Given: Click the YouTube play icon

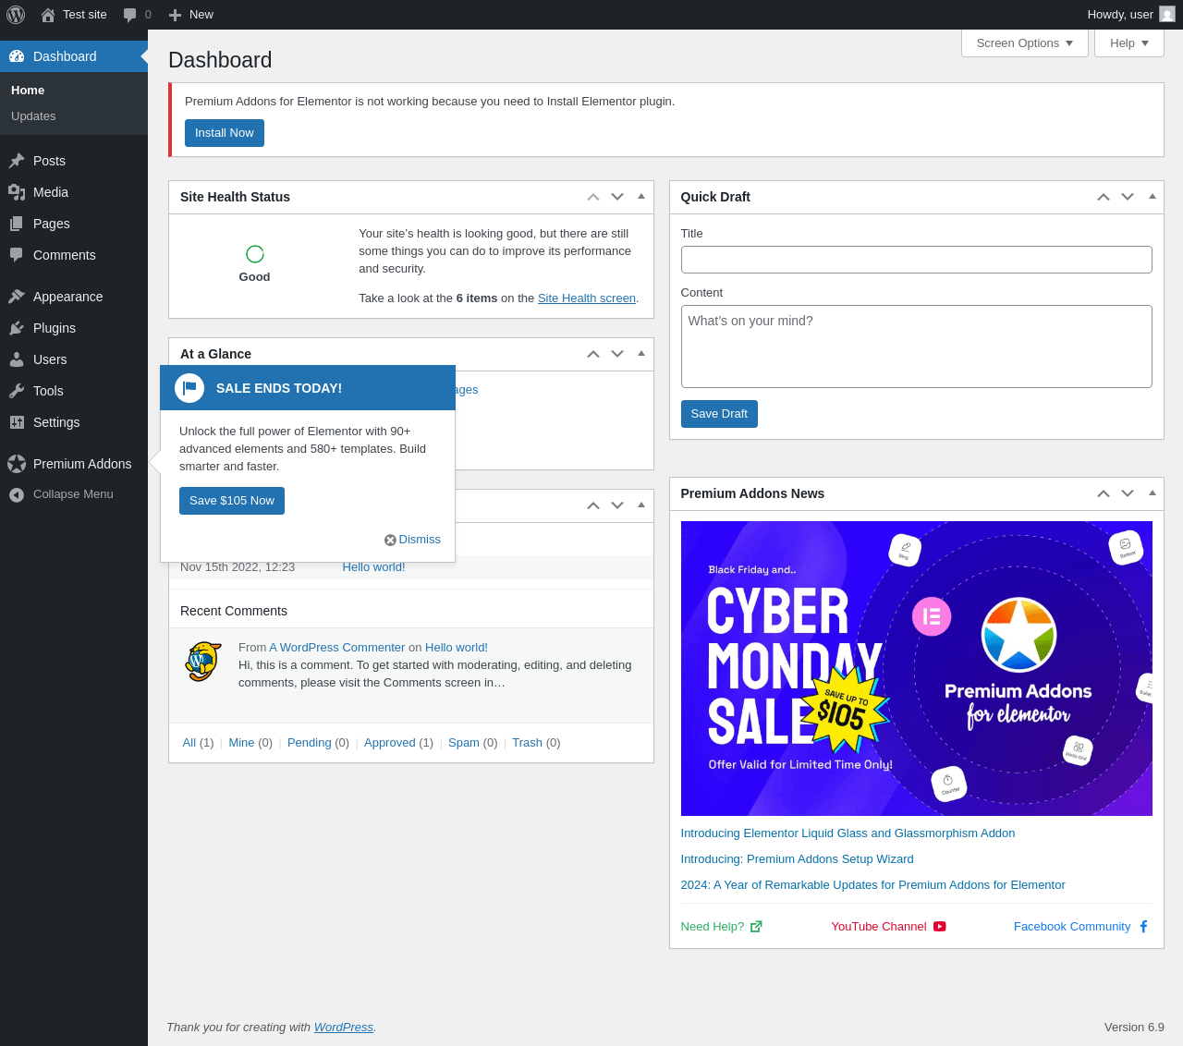Looking at the screenshot, I should [x=940, y=927].
